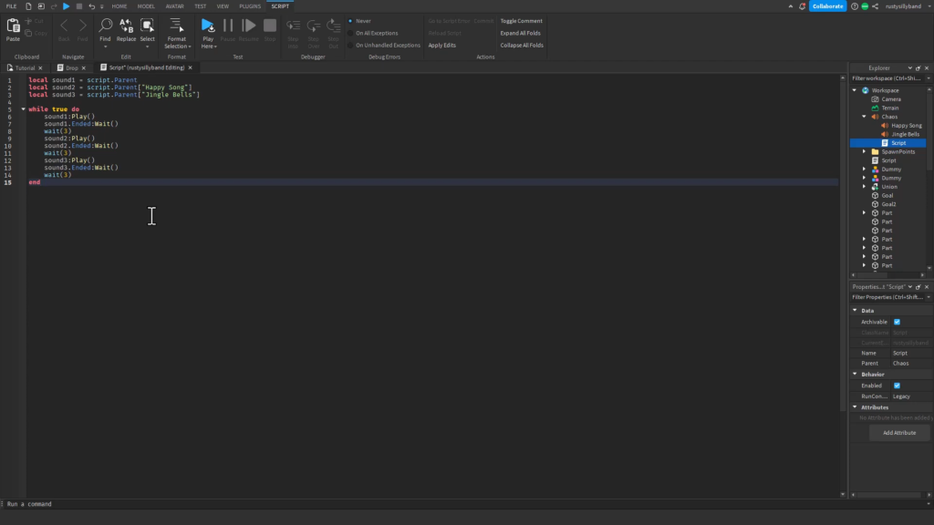
Task: Click the Paste clipboard icon
Action: pos(13,26)
